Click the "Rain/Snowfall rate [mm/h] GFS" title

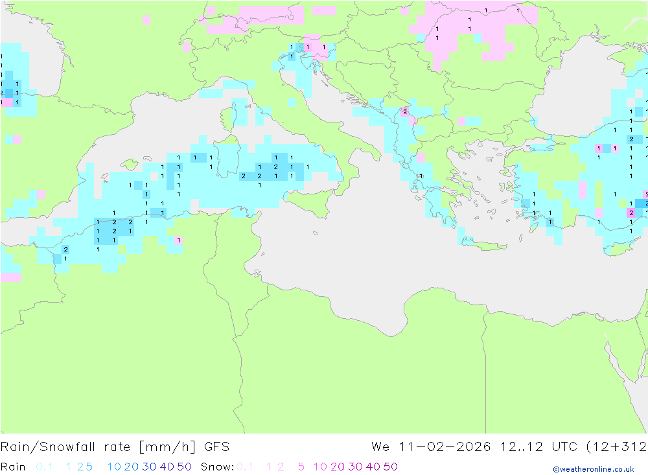(x=115, y=447)
